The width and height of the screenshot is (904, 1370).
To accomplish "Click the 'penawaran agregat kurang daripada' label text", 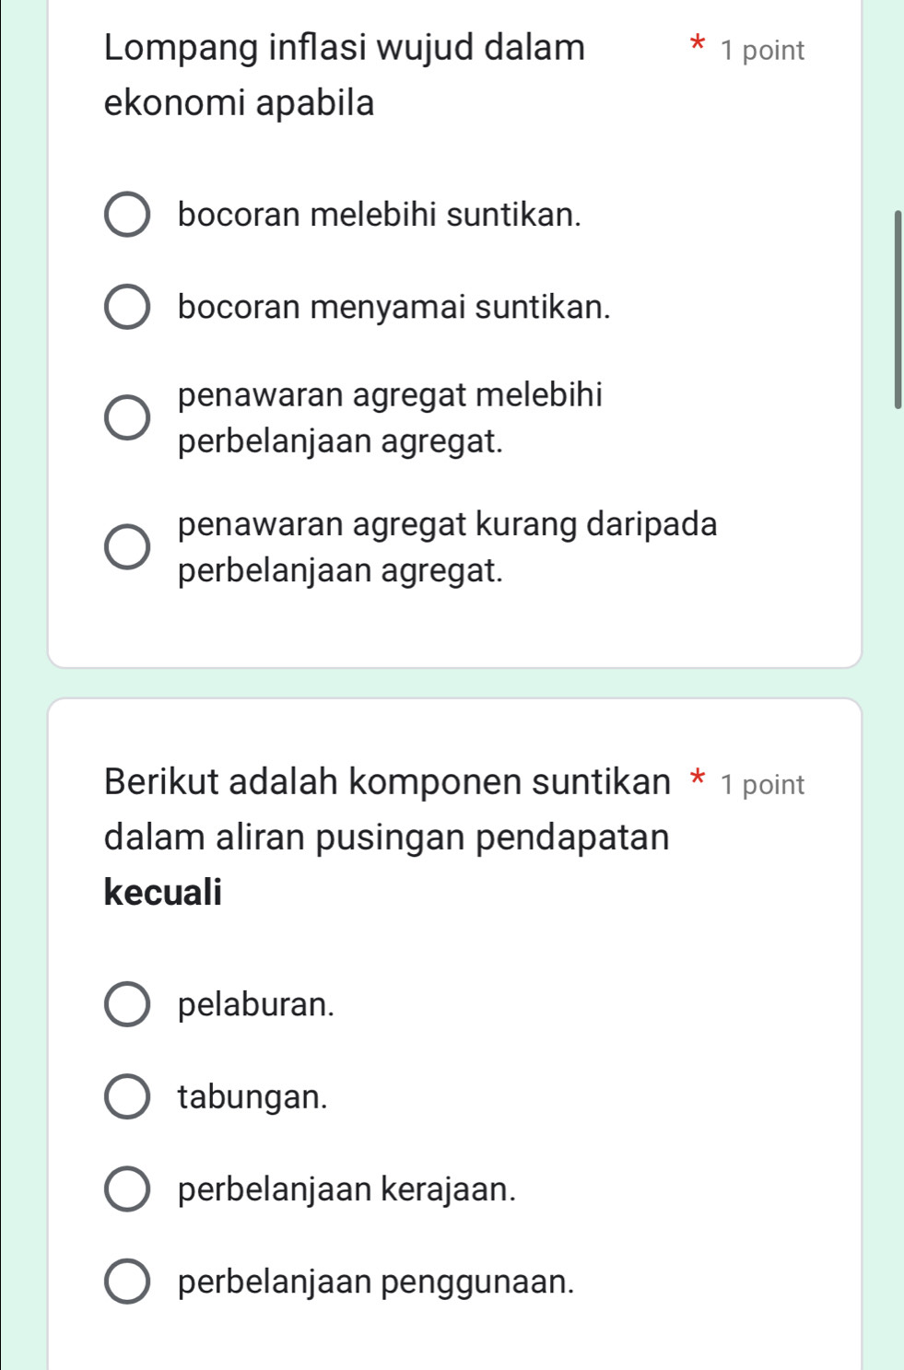I will [447, 524].
